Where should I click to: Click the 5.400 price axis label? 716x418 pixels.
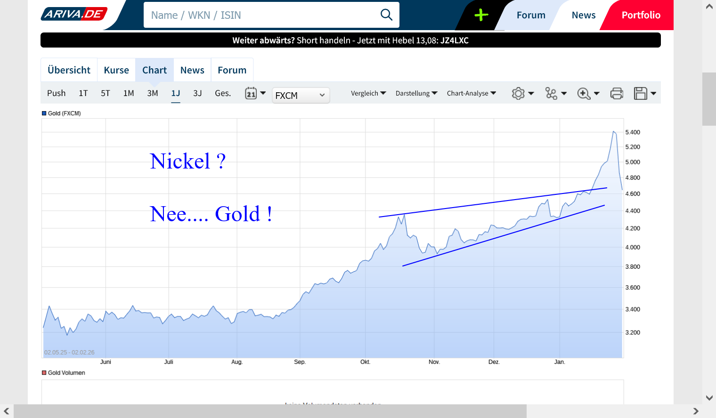click(633, 132)
